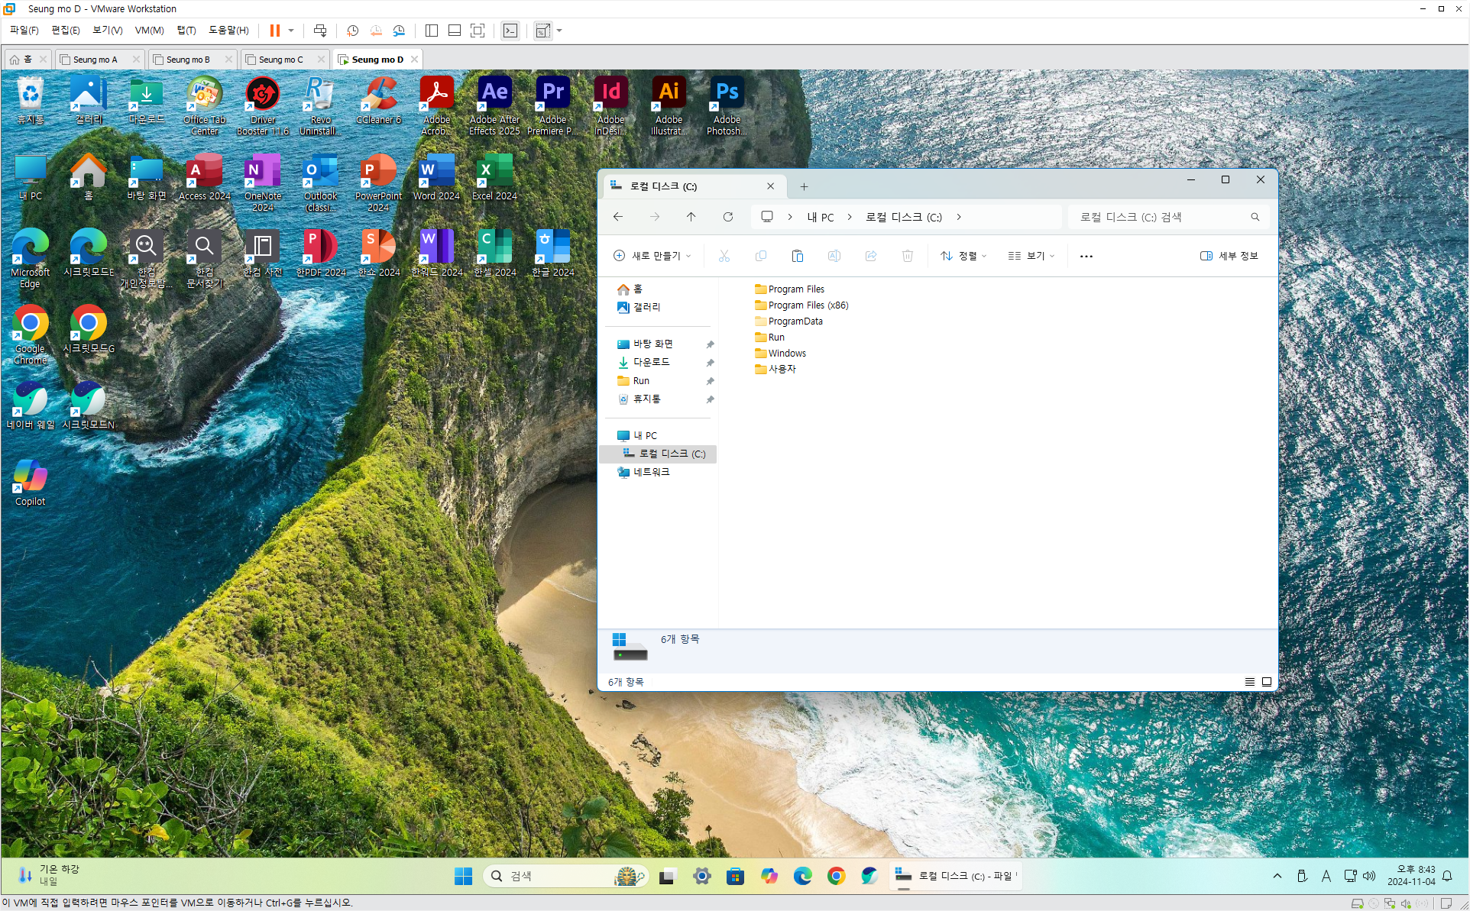The width and height of the screenshot is (1470, 911).
Task: Click the Explorer refresh icon
Action: click(728, 217)
